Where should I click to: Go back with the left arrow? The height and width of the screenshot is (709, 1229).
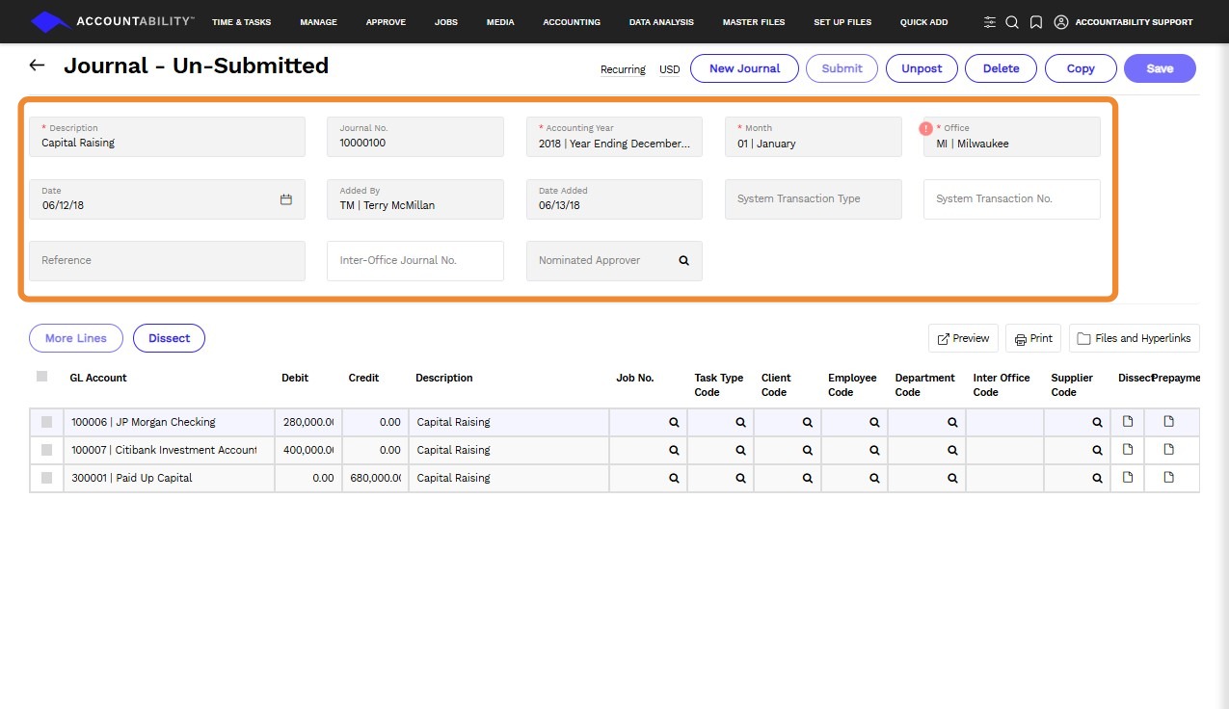pyautogui.click(x=37, y=66)
